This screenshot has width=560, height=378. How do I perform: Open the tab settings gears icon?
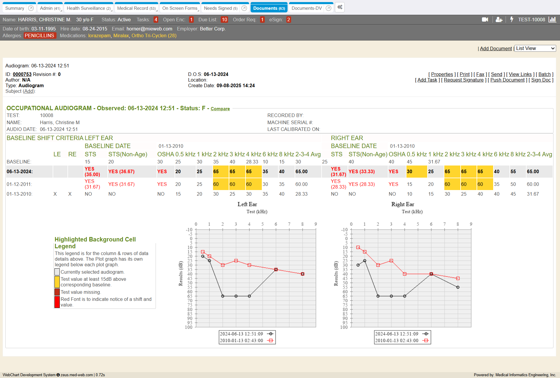pos(340,7)
